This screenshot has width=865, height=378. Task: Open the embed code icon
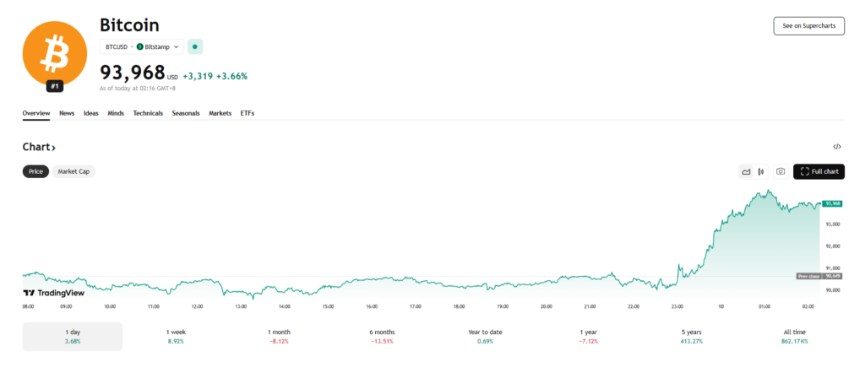point(836,147)
